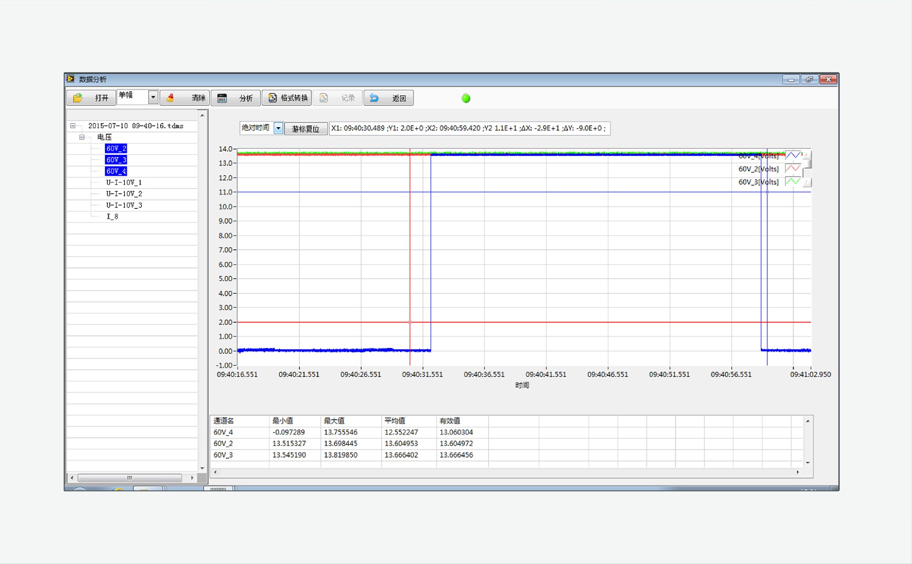Select the U-I-10V_1 channel in the tree
The width and height of the screenshot is (912, 564).
(124, 182)
